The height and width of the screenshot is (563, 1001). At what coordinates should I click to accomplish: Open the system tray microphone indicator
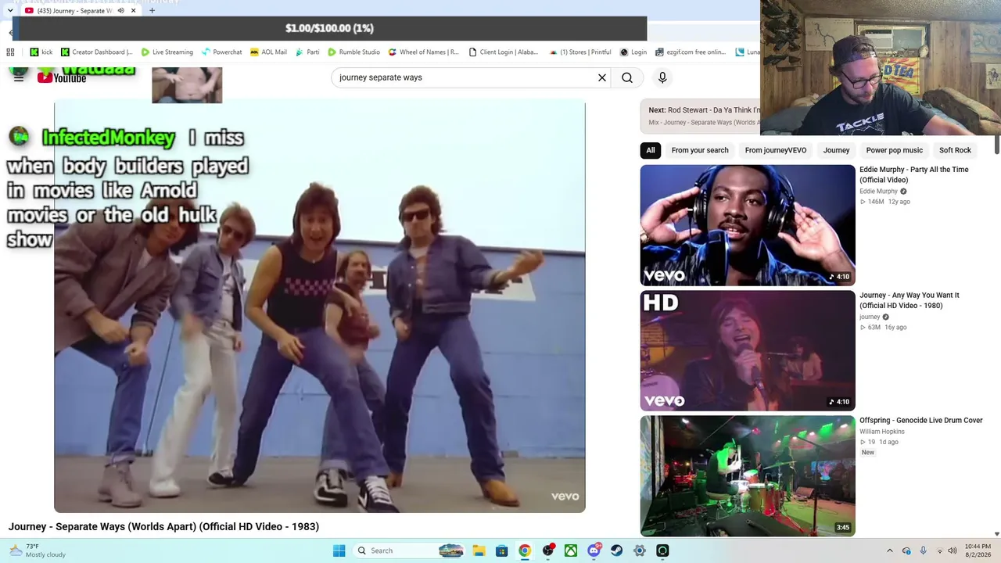[923, 550]
